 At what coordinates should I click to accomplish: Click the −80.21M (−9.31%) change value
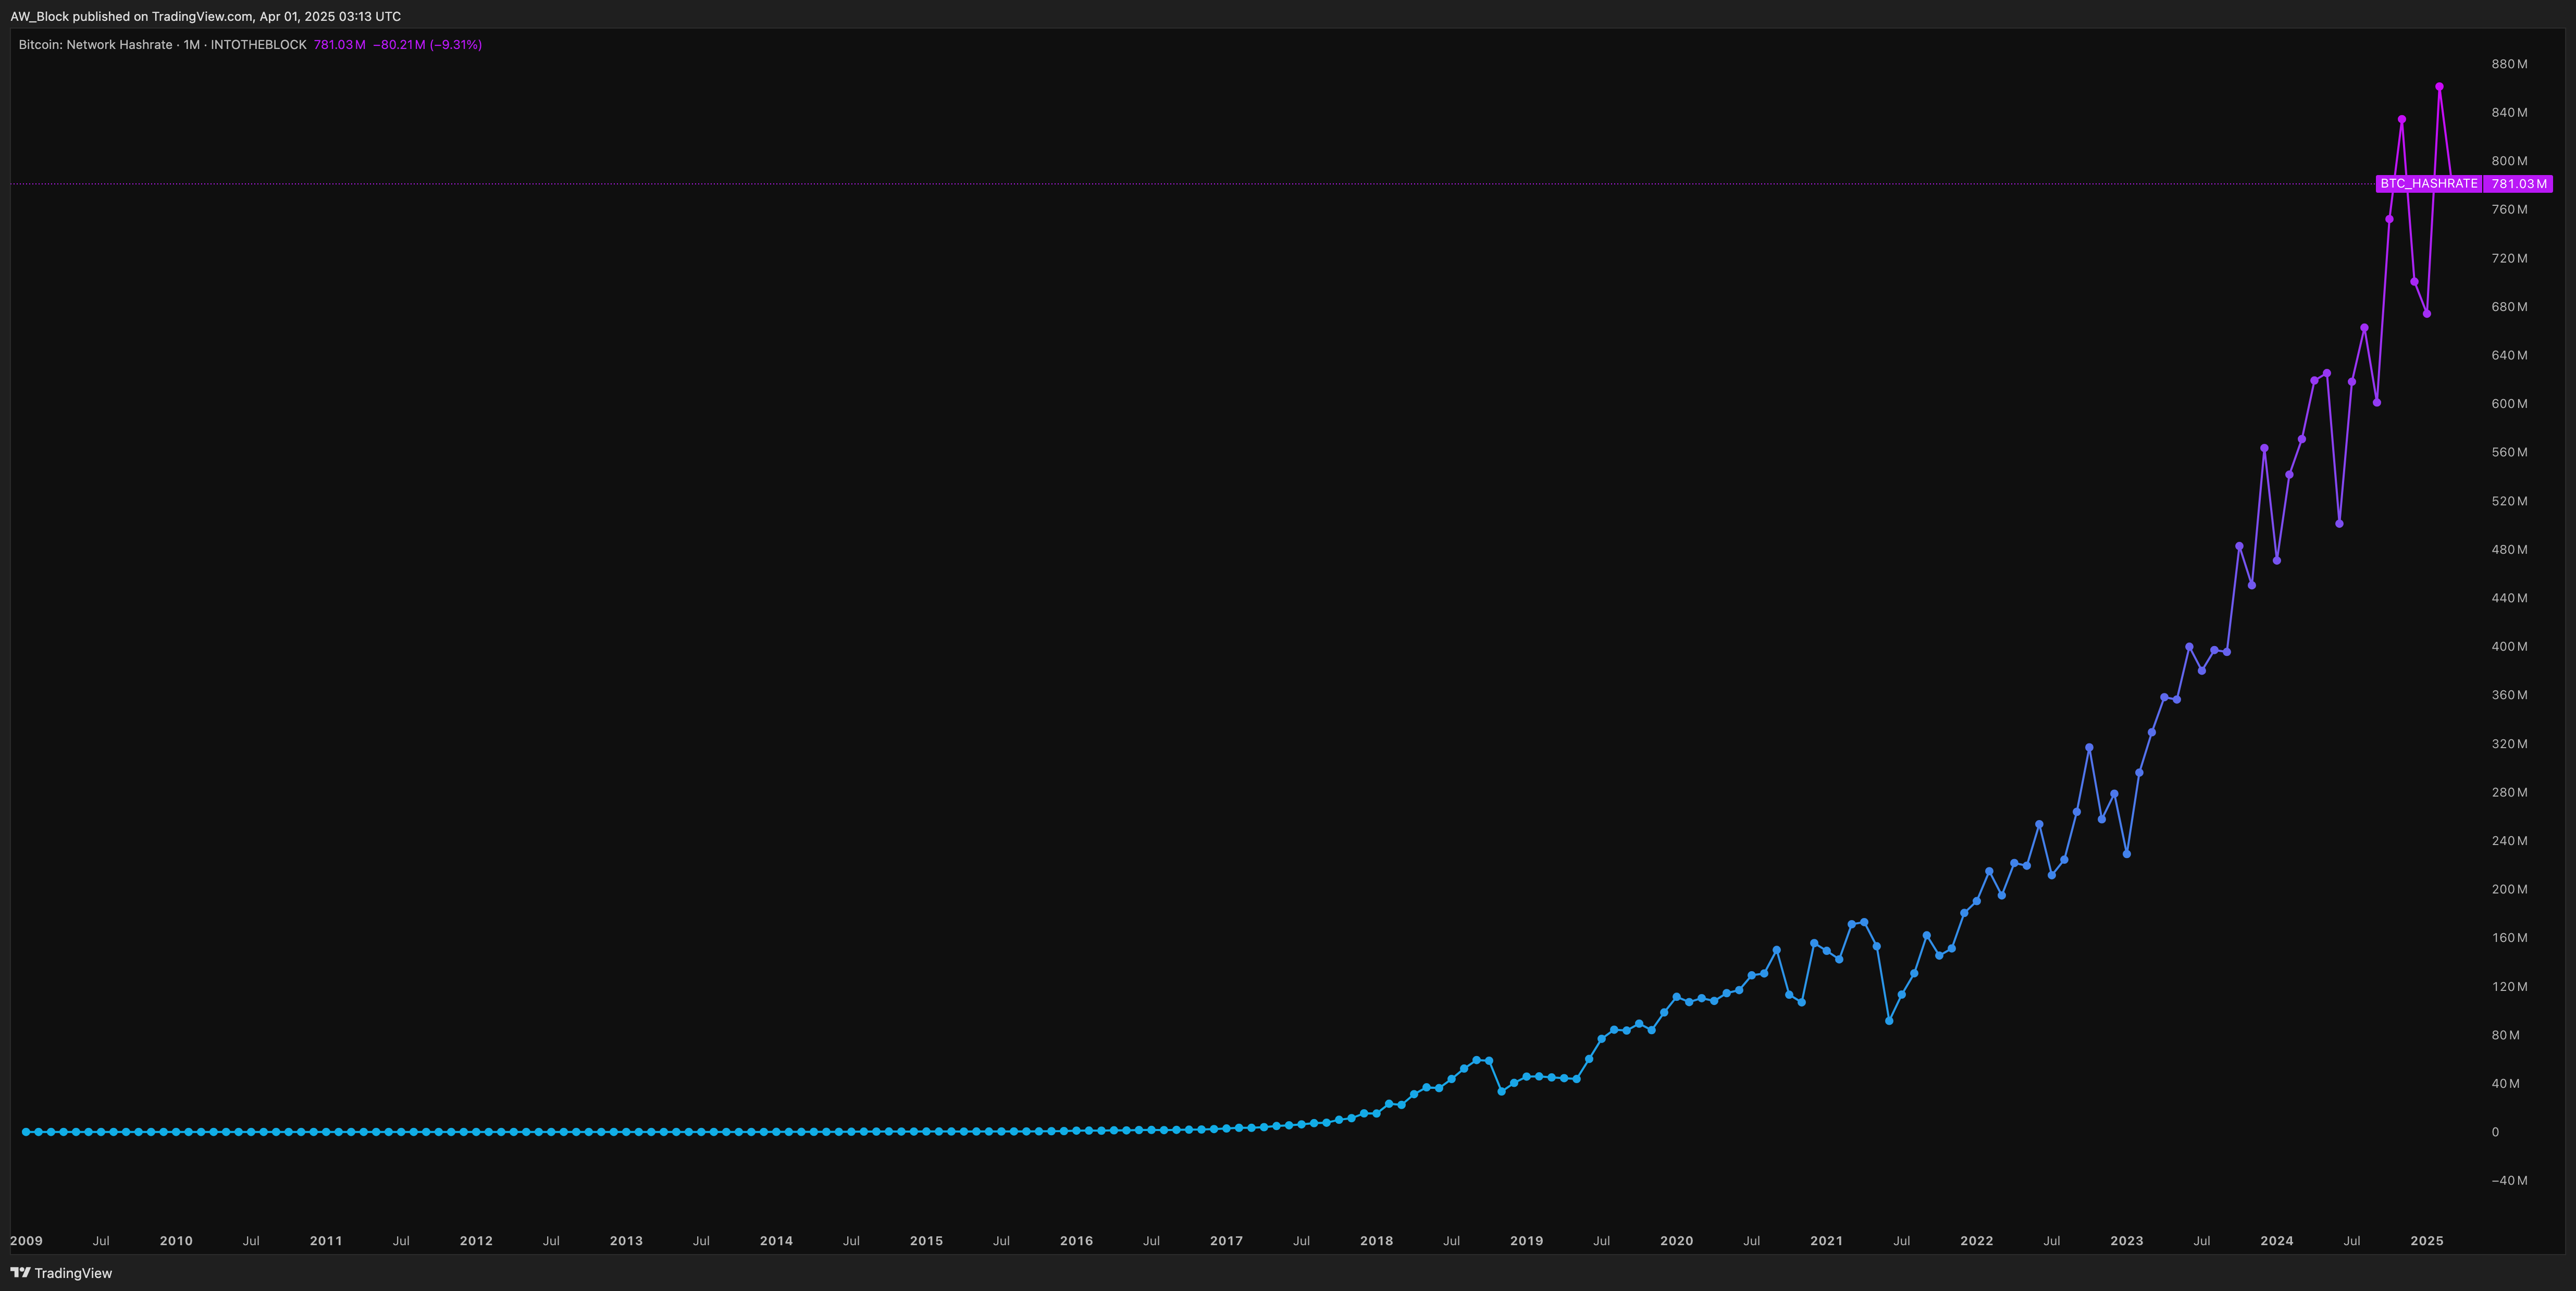(428, 45)
